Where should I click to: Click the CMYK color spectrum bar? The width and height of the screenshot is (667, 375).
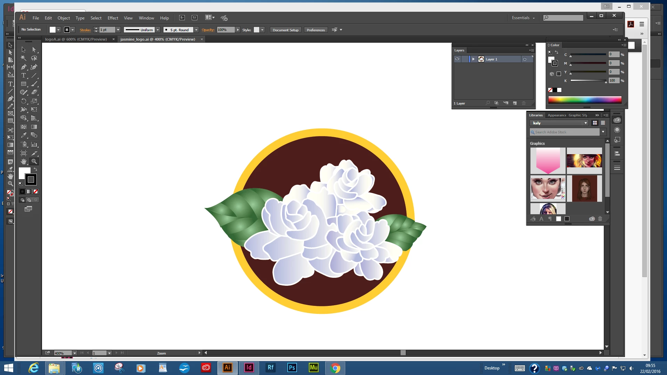point(585,100)
